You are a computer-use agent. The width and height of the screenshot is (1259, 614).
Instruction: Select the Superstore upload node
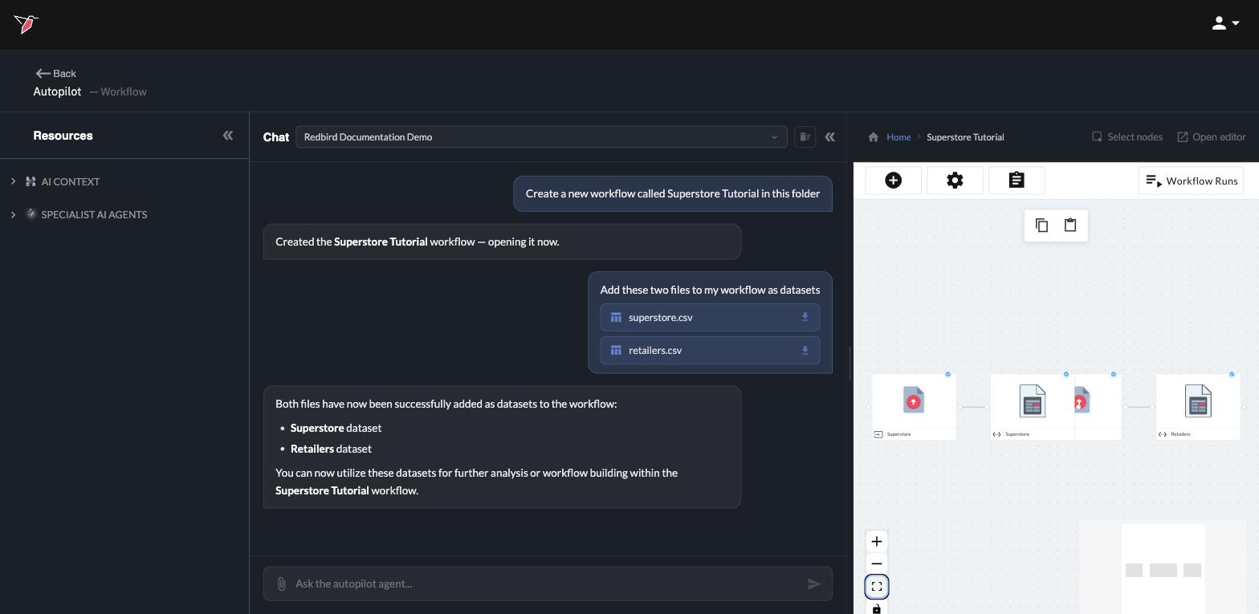pyautogui.click(x=914, y=406)
